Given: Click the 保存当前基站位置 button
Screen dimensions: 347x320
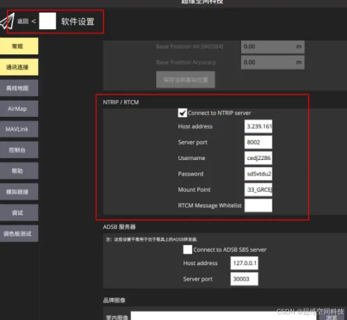Looking at the screenshot, I should pos(185,80).
